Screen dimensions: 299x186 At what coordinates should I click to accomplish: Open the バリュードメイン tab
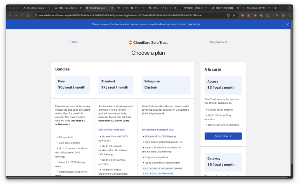[x=162, y=8]
